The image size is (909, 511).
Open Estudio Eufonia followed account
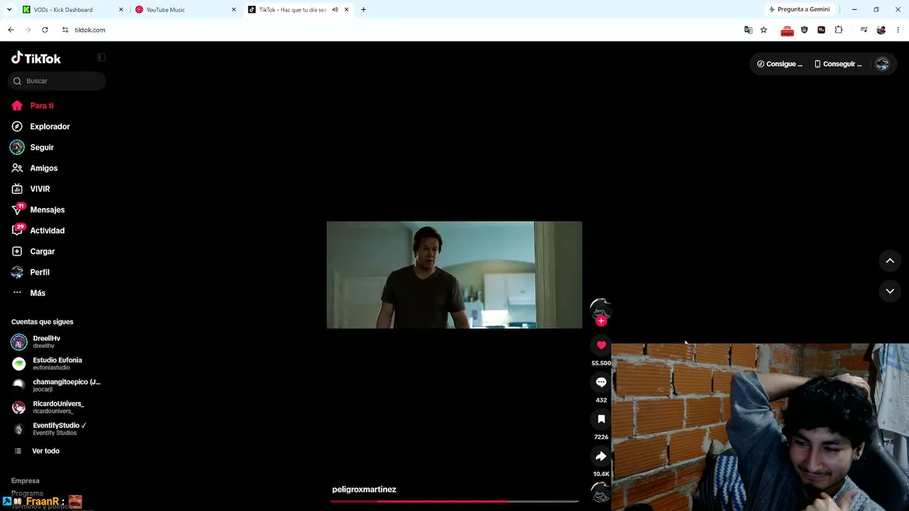click(x=47, y=363)
